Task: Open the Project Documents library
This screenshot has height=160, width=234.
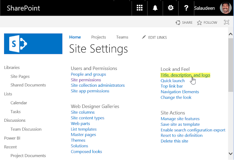Action: (28, 156)
